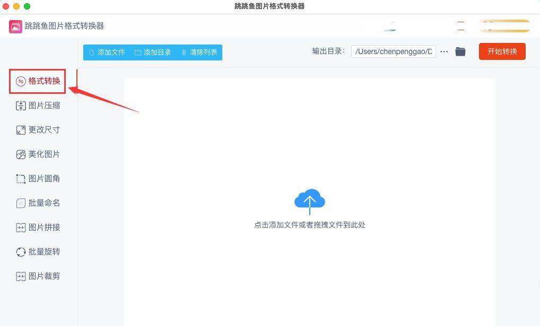Image resolution: width=540 pixels, height=326 pixels.
Task: Click the cloud upload drop area
Action: coord(309,200)
